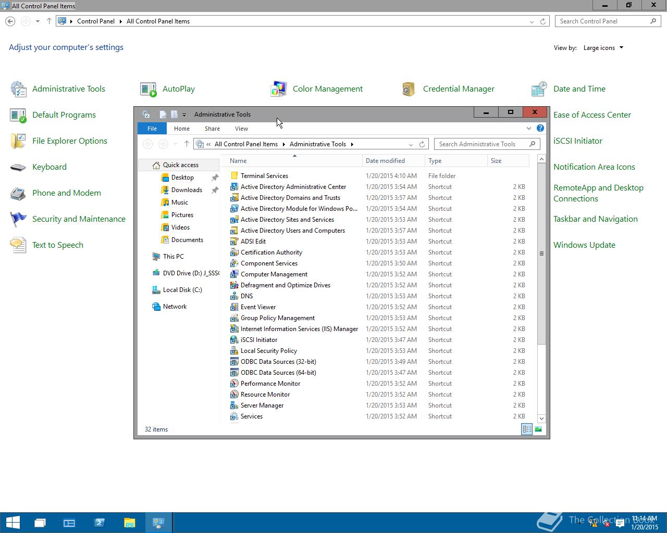The width and height of the screenshot is (667, 533).
Task: Open the View ribbon tab
Action: coord(241,129)
